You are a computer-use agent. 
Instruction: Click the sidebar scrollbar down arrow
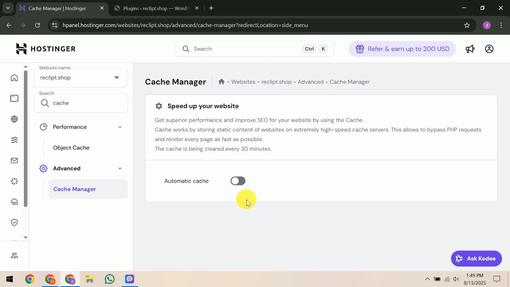click(25, 237)
